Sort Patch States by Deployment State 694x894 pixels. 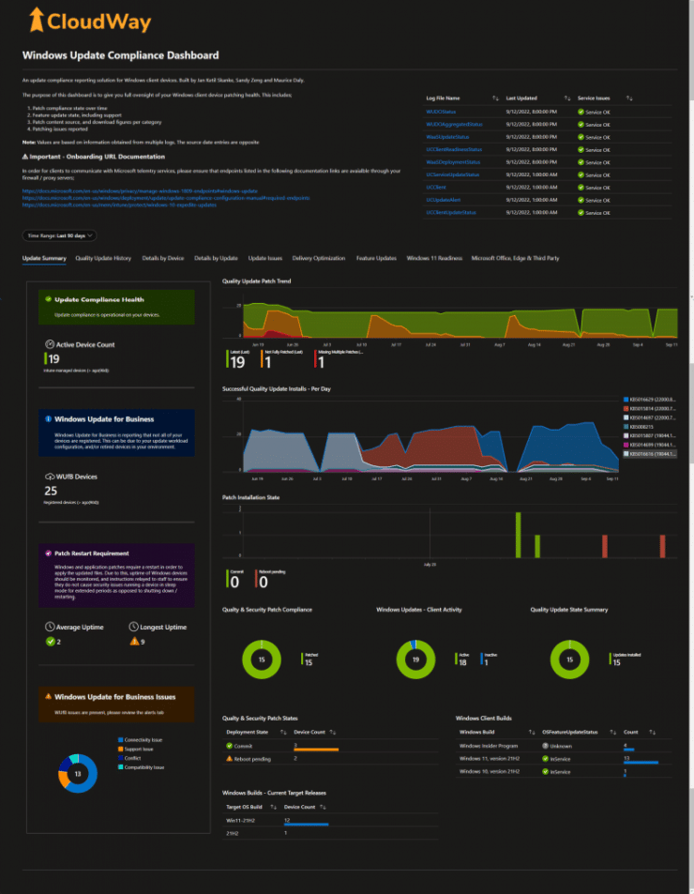point(283,732)
